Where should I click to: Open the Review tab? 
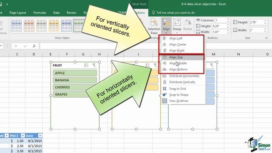[71, 13]
